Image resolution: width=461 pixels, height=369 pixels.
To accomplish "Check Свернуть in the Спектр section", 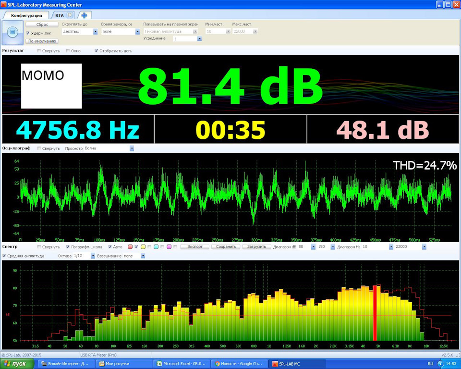I will [x=39, y=246].
